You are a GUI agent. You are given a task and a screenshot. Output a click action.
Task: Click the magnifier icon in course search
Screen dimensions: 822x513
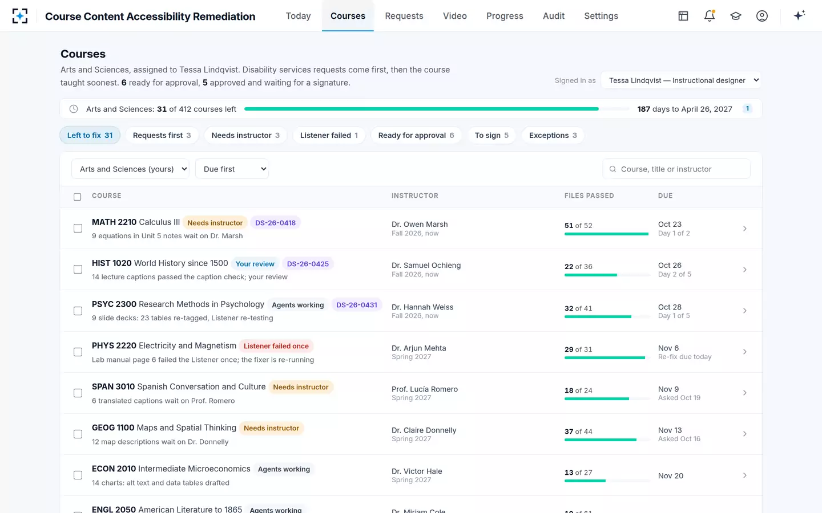(x=613, y=169)
